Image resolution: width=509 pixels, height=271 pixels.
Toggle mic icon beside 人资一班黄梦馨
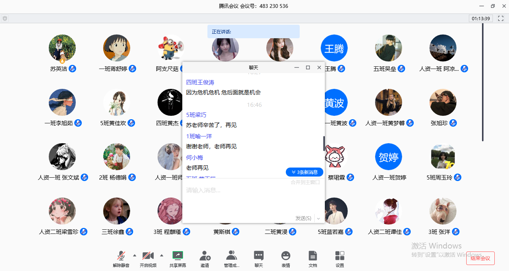(410, 123)
